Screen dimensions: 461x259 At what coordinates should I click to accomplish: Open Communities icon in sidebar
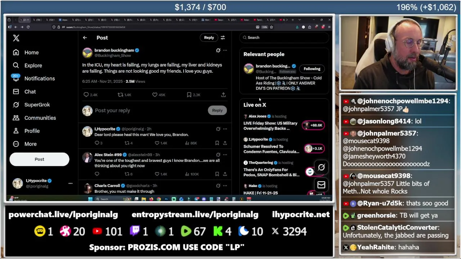(16, 118)
